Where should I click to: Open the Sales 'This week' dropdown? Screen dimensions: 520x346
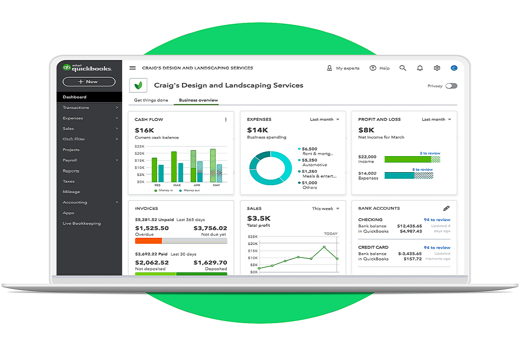coord(326,208)
